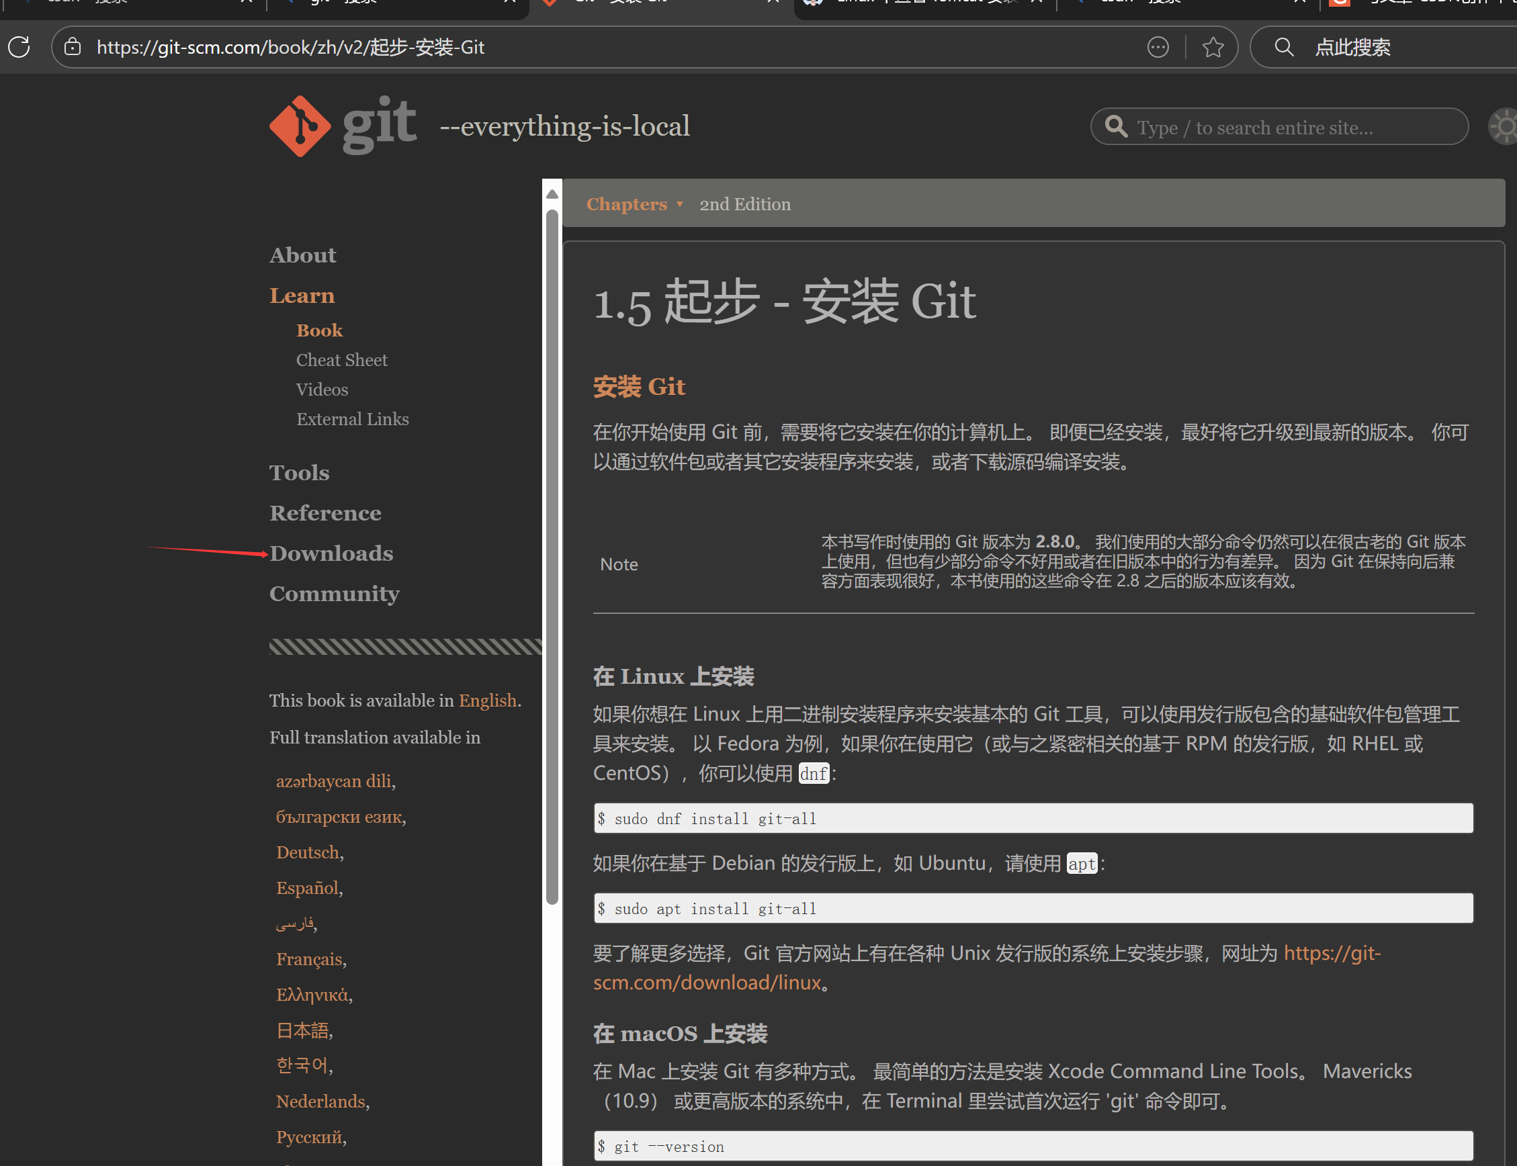This screenshot has width=1517, height=1166.
Task: Open the ellipsis page options icon
Action: pos(1158,47)
